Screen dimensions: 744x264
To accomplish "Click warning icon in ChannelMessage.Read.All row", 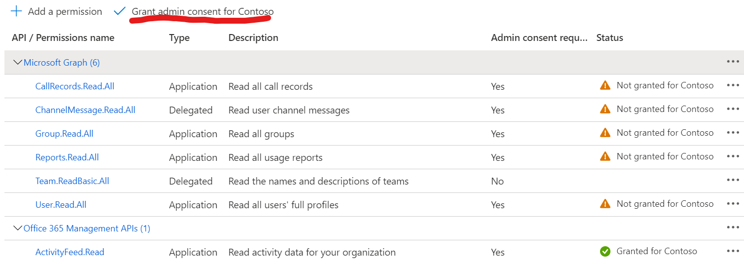I will coord(604,109).
